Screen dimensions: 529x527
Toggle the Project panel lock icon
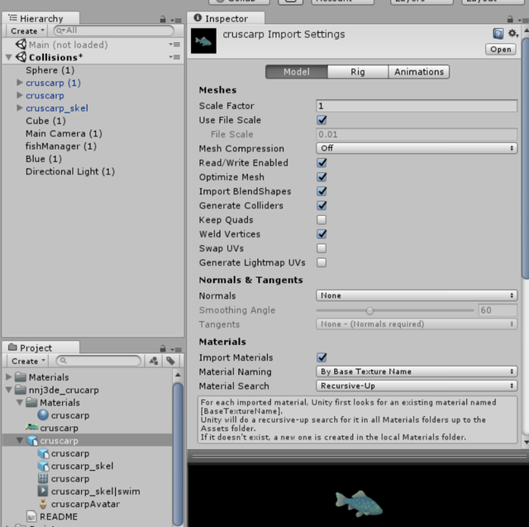pos(163,348)
